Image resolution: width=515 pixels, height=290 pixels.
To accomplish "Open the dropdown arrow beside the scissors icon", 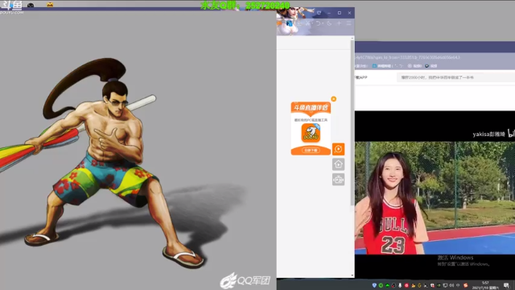I will [312, 23].
